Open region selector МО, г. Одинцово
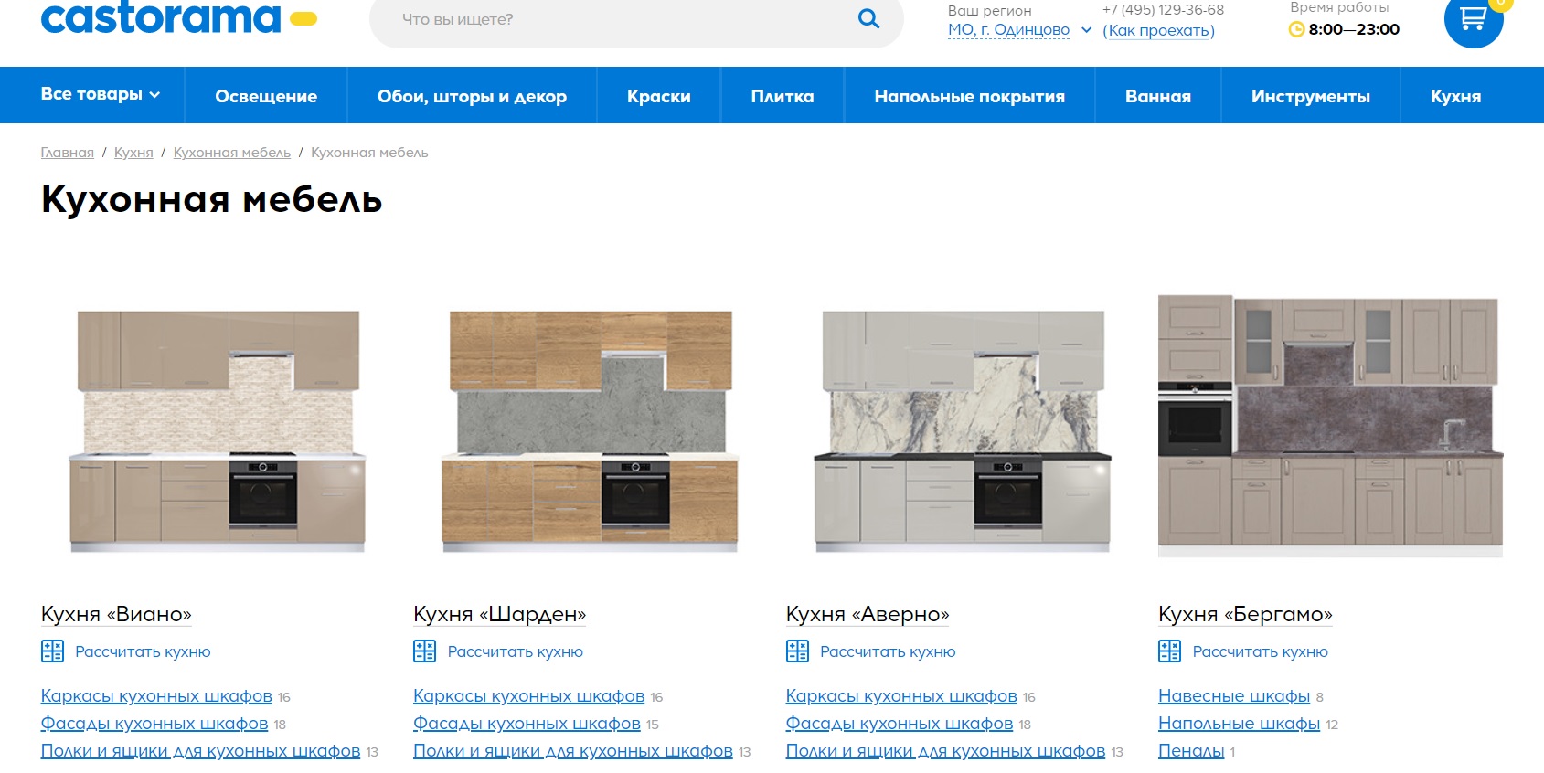Viewport: 1544px width, 773px height. coord(1008,30)
